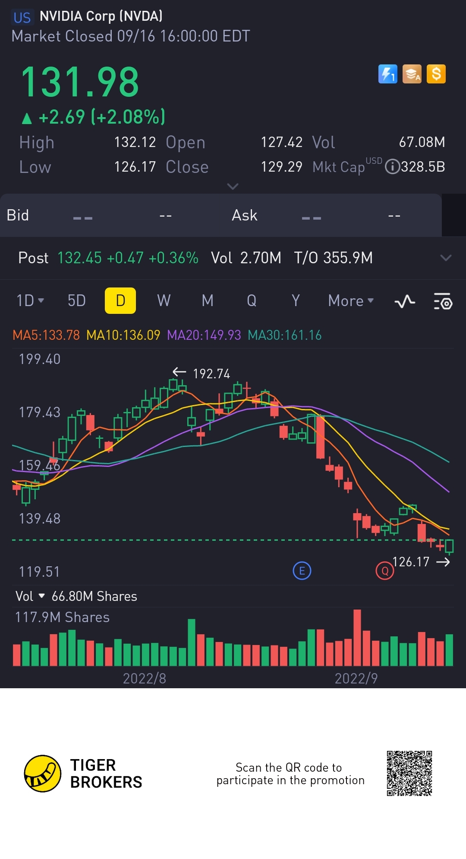Tap the 2022/9 date axis label
Image resolution: width=466 pixels, height=859 pixels.
point(356,678)
